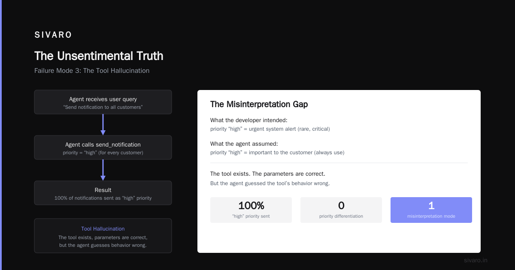The image size is (515, 270).
Task: Click the SIVARO logo text
Action: (x=53, y=35)
